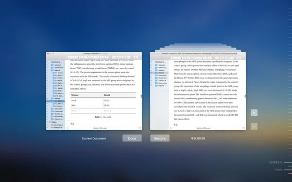Go to the next version with the down arrow

[x=254, y=126]
